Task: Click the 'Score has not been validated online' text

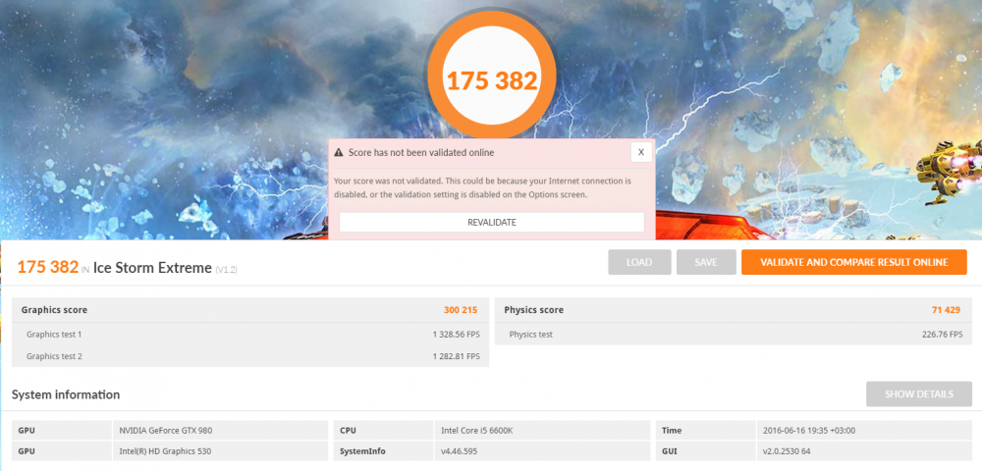Action: click(421, 152)
